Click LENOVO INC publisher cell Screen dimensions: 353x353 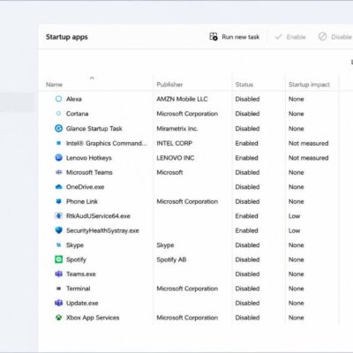point(176,158)
